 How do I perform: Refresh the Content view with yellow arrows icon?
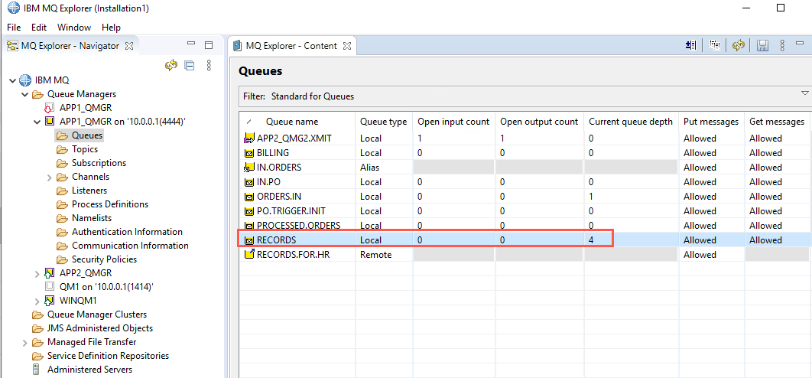point(739,46)
